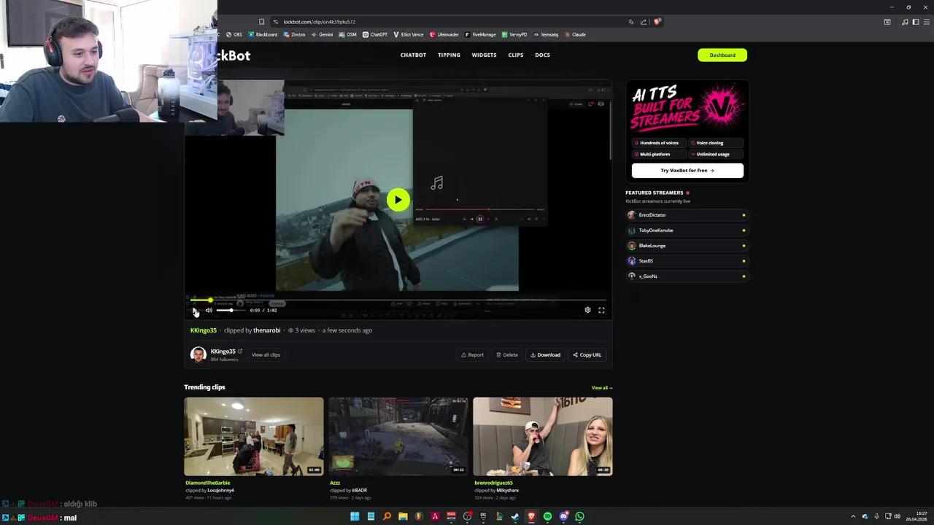Open WhatsApp from the taskbar
Viewport: 934px width, 525px height.
pyautogui.click(x=579, y=516)
